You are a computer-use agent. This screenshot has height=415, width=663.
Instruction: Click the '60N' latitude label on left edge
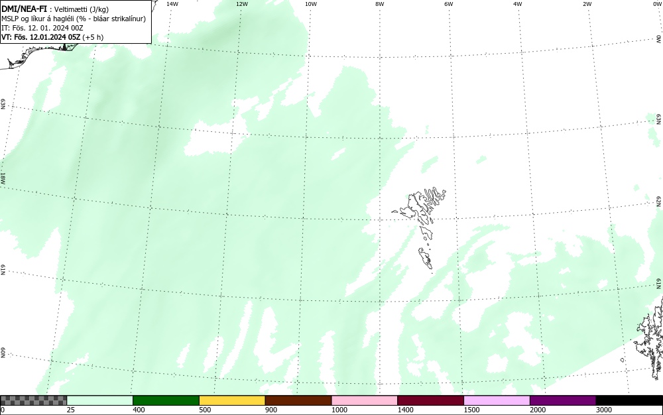3,353
